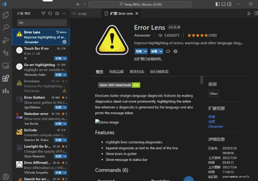Click the warning icon on deprecated ErrorLens
Image resolution: width=258 pixels, height=181 pixels.
pyautogui.click(x=64, y=91)
